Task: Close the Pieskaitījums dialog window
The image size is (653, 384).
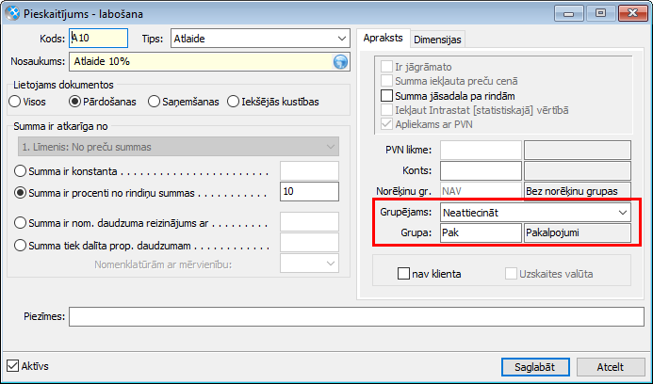Action: coord(629,12)
